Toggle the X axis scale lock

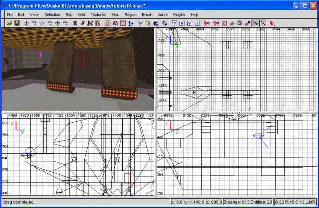click(x=182, y=23)
